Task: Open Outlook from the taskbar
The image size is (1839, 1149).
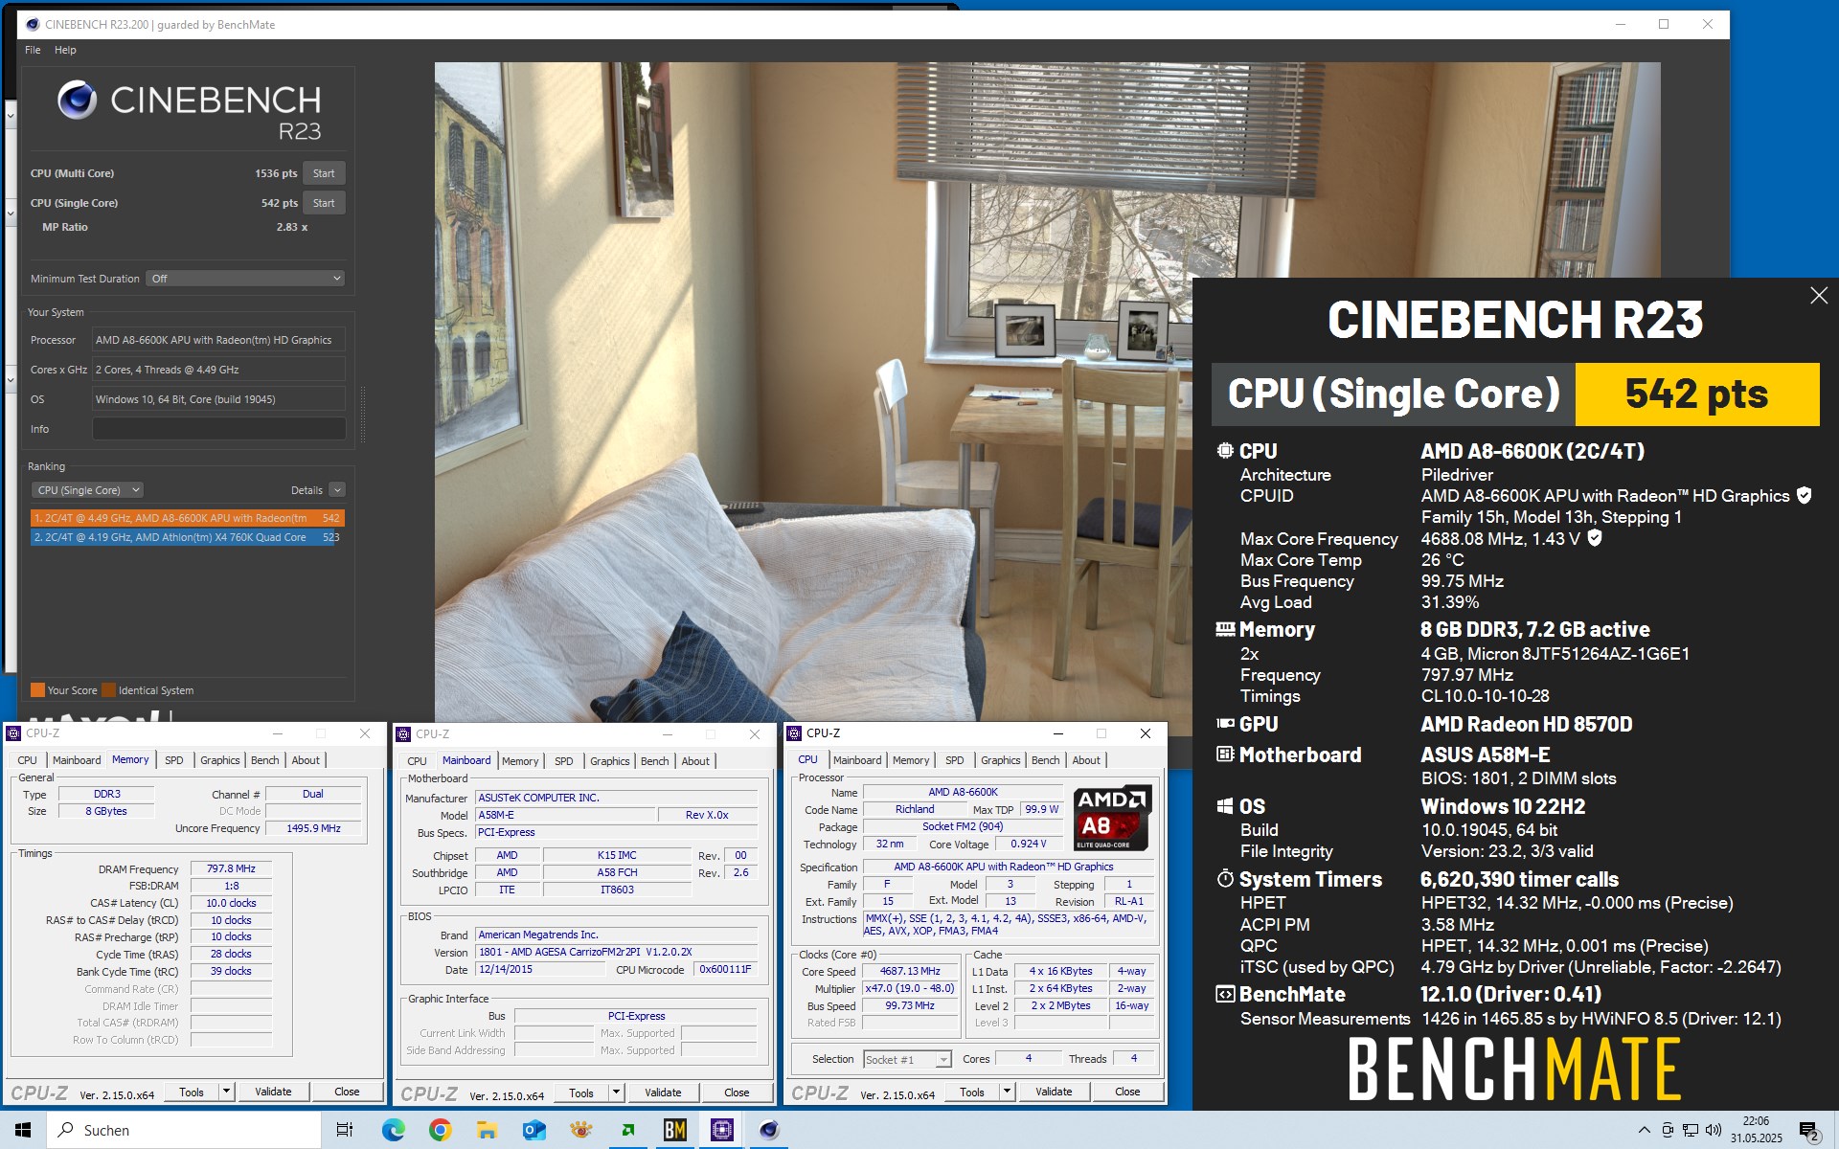Action: 534,1130
